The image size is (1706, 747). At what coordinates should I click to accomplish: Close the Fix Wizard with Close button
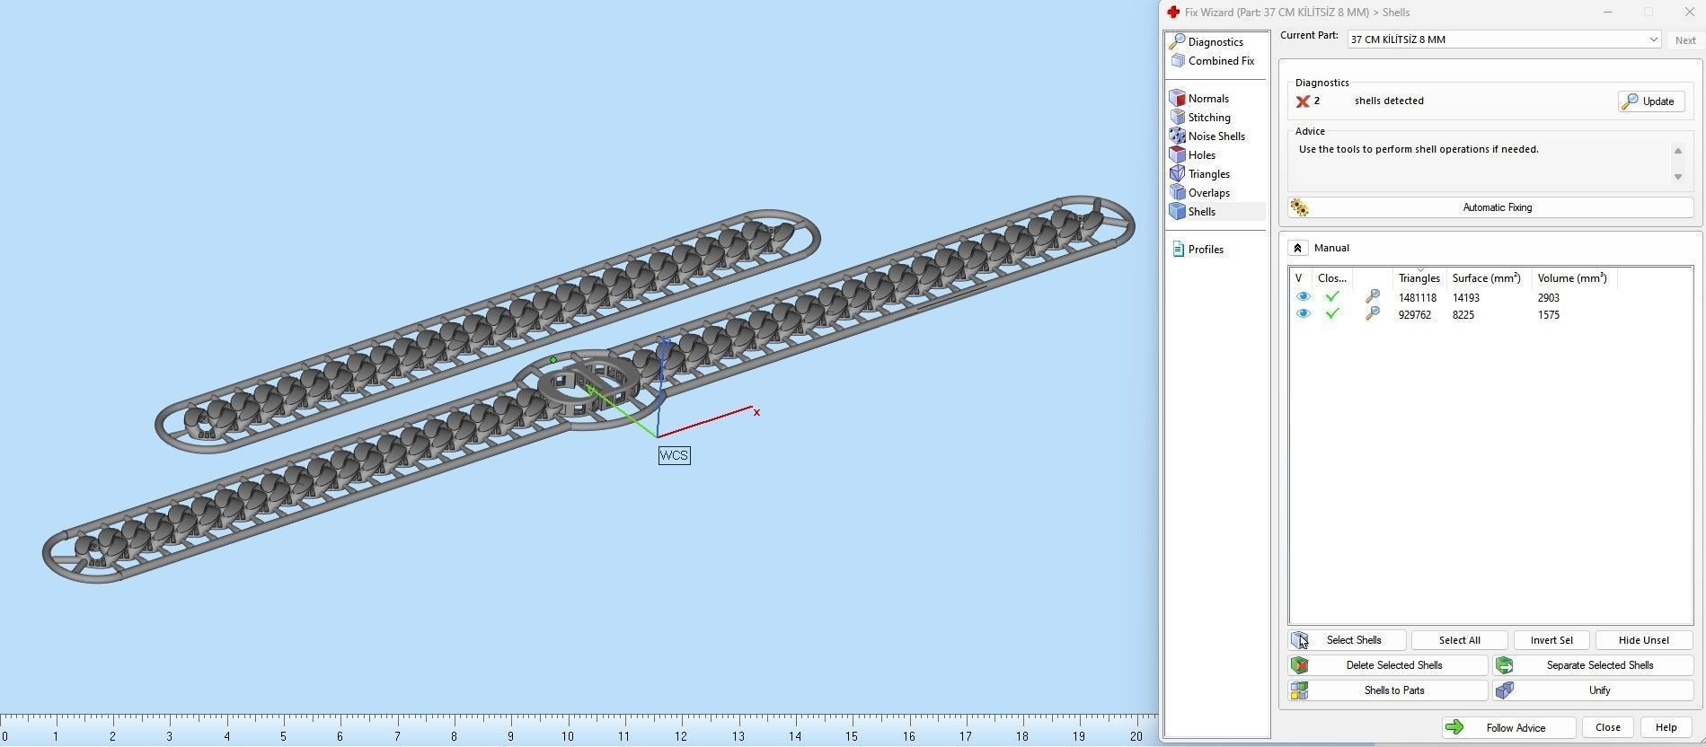coord(1608,727)
